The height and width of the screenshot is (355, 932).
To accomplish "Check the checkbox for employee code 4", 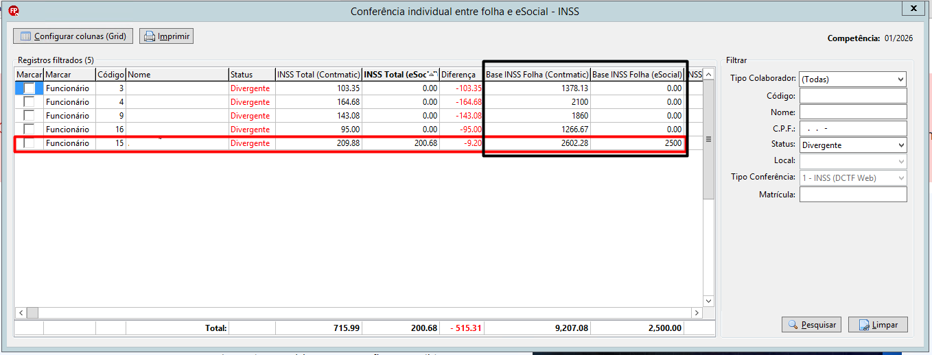I will pyautogui.click(x=29, y=102).
